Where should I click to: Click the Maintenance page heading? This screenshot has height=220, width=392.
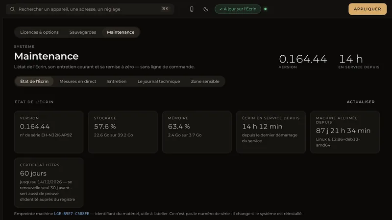pos(46,56)
